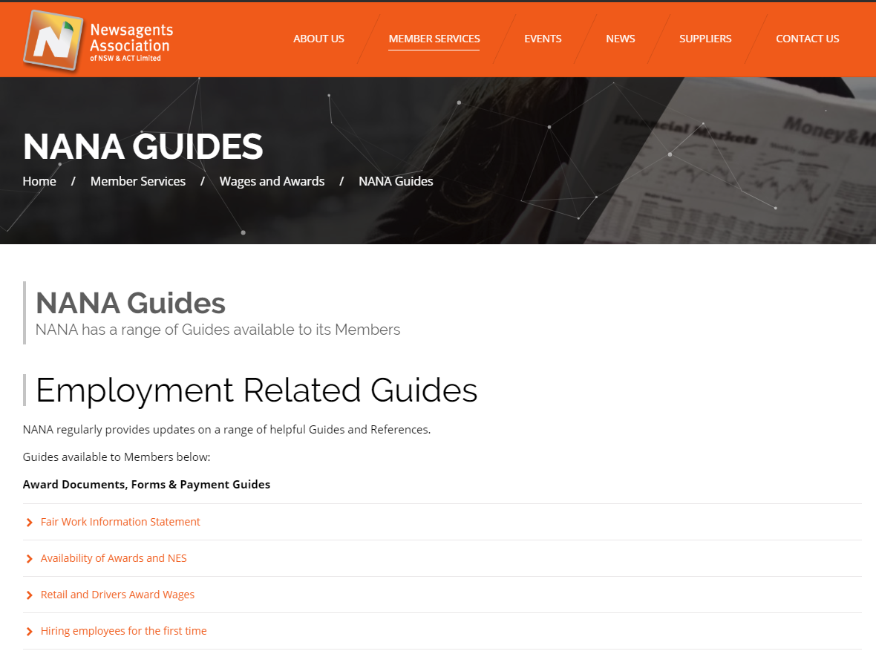The image size is (876, 651).
Task: Click the chevron beside Retail and Drivers Award
Action: pos(30,595)
